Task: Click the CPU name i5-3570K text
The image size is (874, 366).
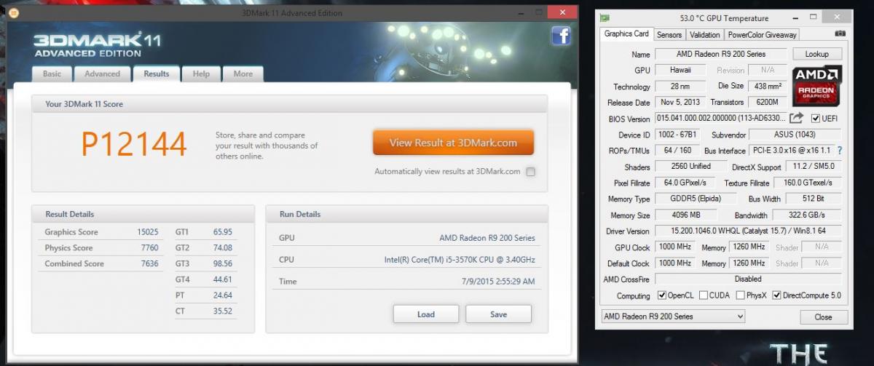Action: point(460,260)
